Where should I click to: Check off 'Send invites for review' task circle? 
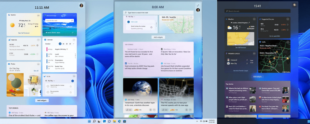pyautogui.click(x=47, y=86)
